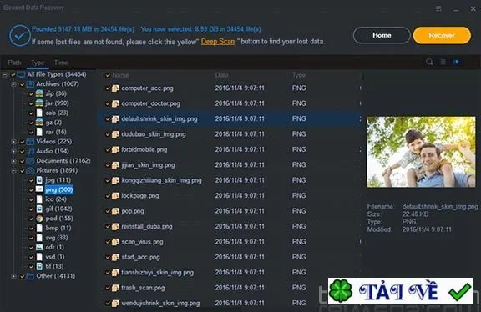Click the Pictures category icon

tap(30, 170)
